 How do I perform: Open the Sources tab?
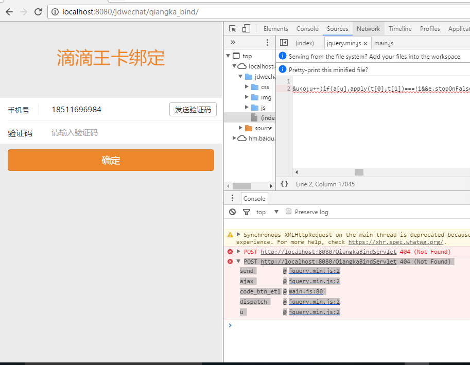[337, 28]
